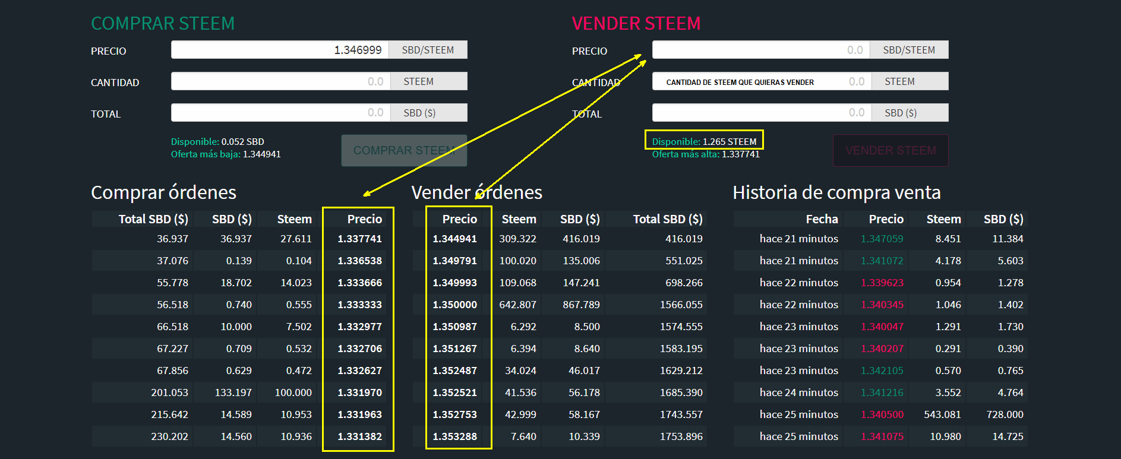Click the Comprar órdenes heading
This screenshot has height=459, width=1121.
pyautogui.click(x=163, y=192)
